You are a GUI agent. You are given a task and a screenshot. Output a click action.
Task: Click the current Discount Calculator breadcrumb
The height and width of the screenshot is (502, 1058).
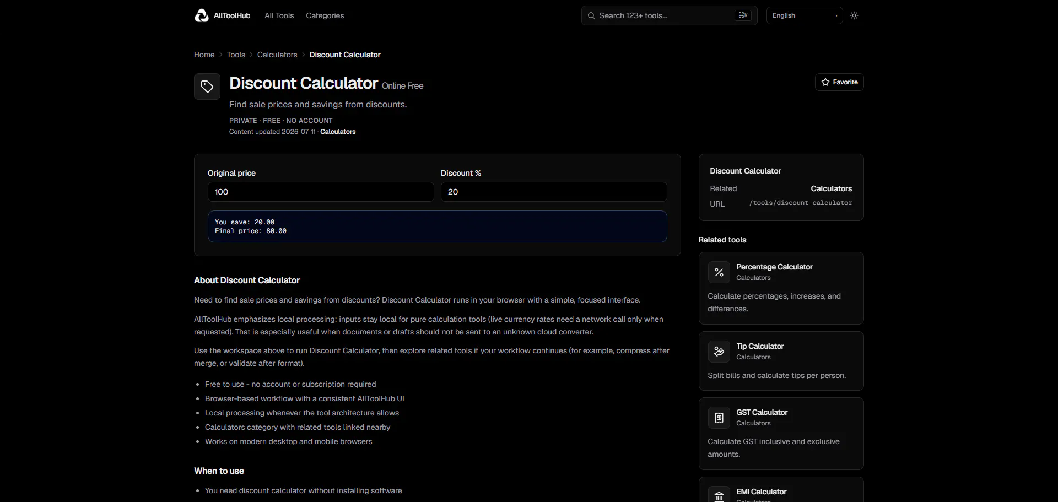point(345,55)
